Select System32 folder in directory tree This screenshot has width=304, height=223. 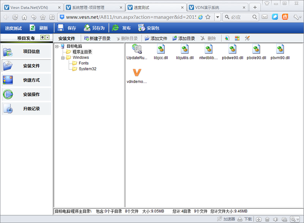click(x=87, y=69)
